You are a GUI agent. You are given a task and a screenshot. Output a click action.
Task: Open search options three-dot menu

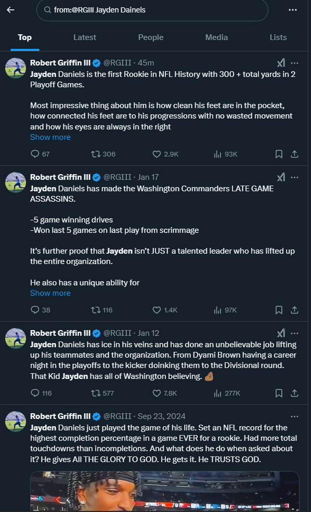(x=293, y=10)
